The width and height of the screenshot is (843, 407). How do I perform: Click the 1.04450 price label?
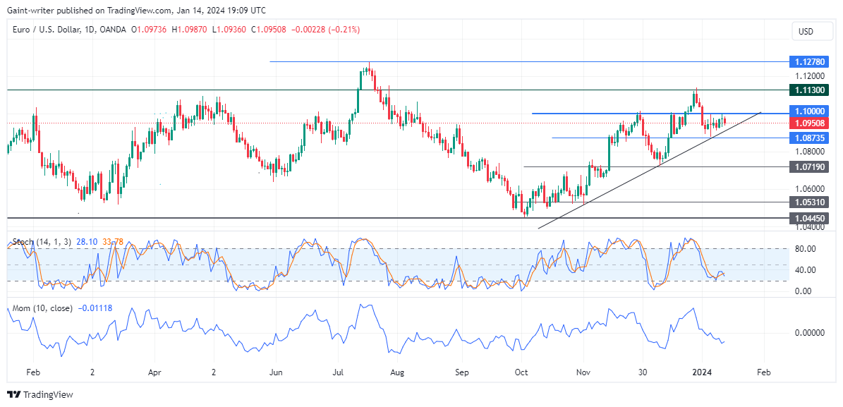pyautogui.click(x=809, y=218)
